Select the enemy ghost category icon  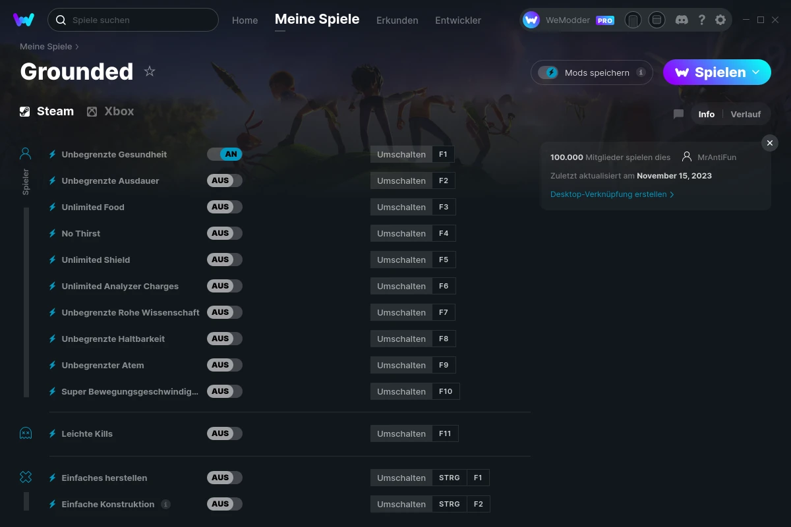(x=26, y=433)
